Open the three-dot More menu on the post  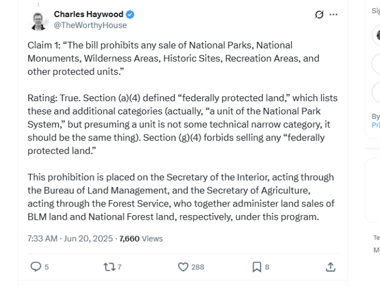pyautogui.click(x=334, y=15)
